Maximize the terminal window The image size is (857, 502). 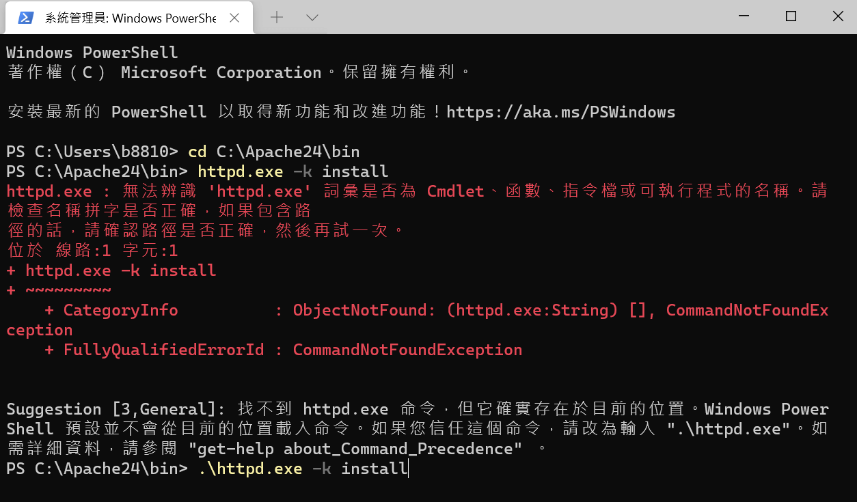point(791,16)
